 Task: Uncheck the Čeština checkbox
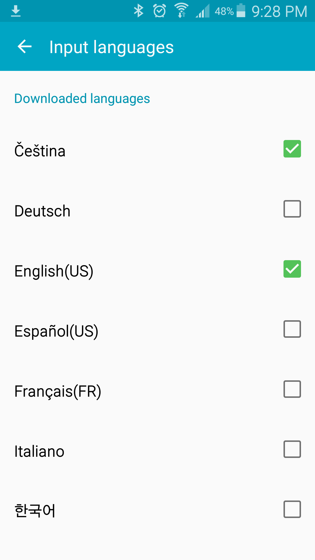[x=292, y=149]
